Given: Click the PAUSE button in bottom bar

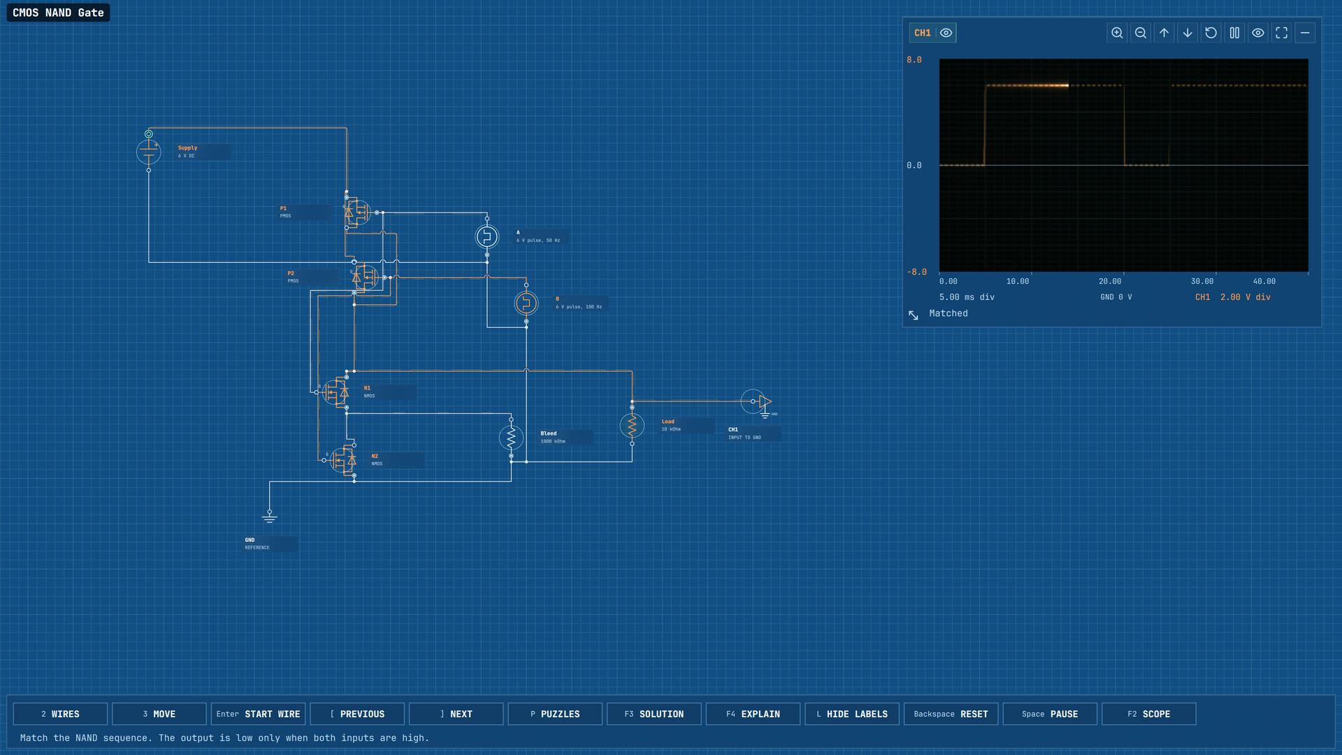Looking at the screenshot, I should coord(1050,714).
